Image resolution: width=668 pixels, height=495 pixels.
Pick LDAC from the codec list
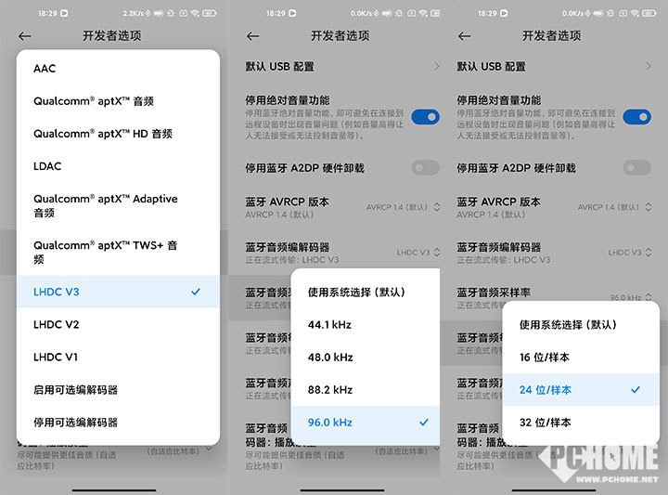click(x=118, y=166)
